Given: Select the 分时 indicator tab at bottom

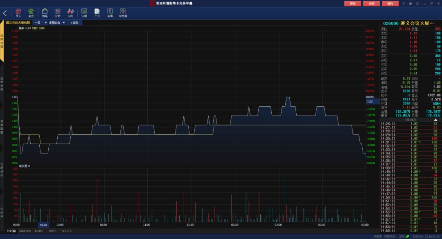Looking at the screenshot, I should (11, 231).
